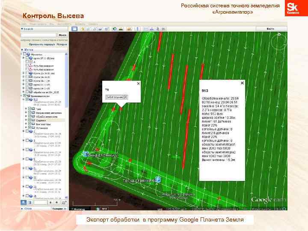
Task: Click the Print toolbar icon
Action: coord(151,29)
